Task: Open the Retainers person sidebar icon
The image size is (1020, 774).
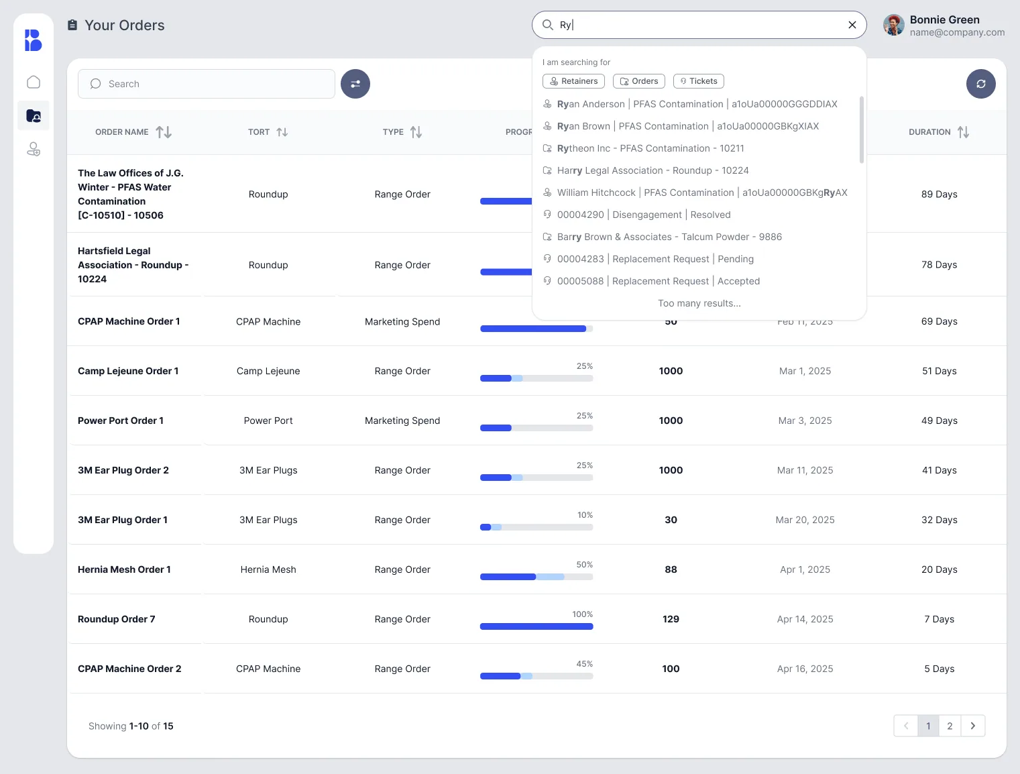Action: point(34,149)
